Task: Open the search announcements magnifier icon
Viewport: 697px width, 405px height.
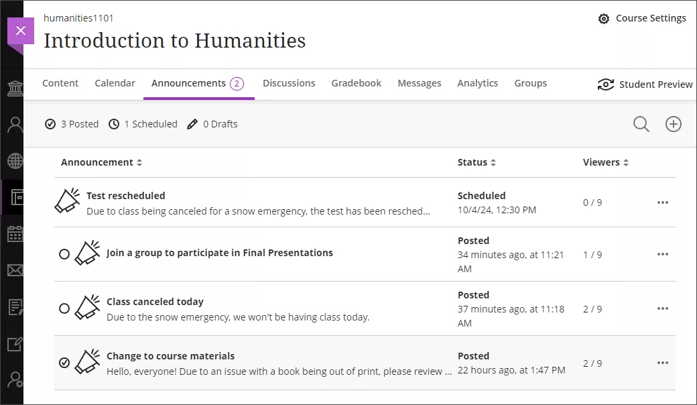Action: [641, 124]
